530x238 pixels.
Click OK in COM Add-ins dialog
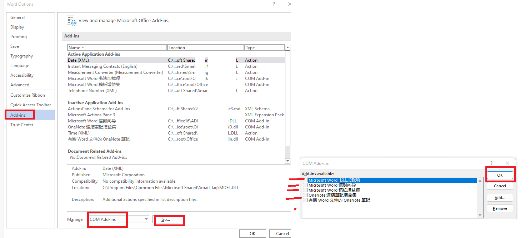point(500,175)
